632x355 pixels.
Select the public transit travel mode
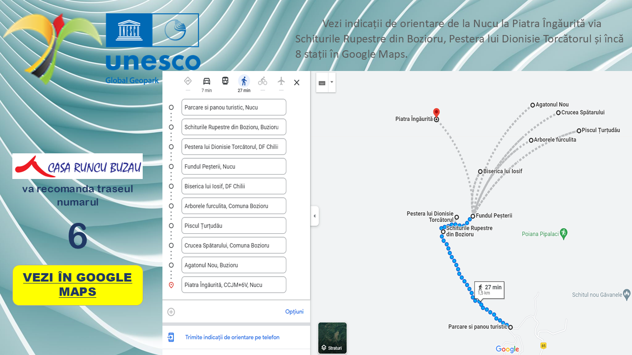pyautogui.click(x=225, y=81)
